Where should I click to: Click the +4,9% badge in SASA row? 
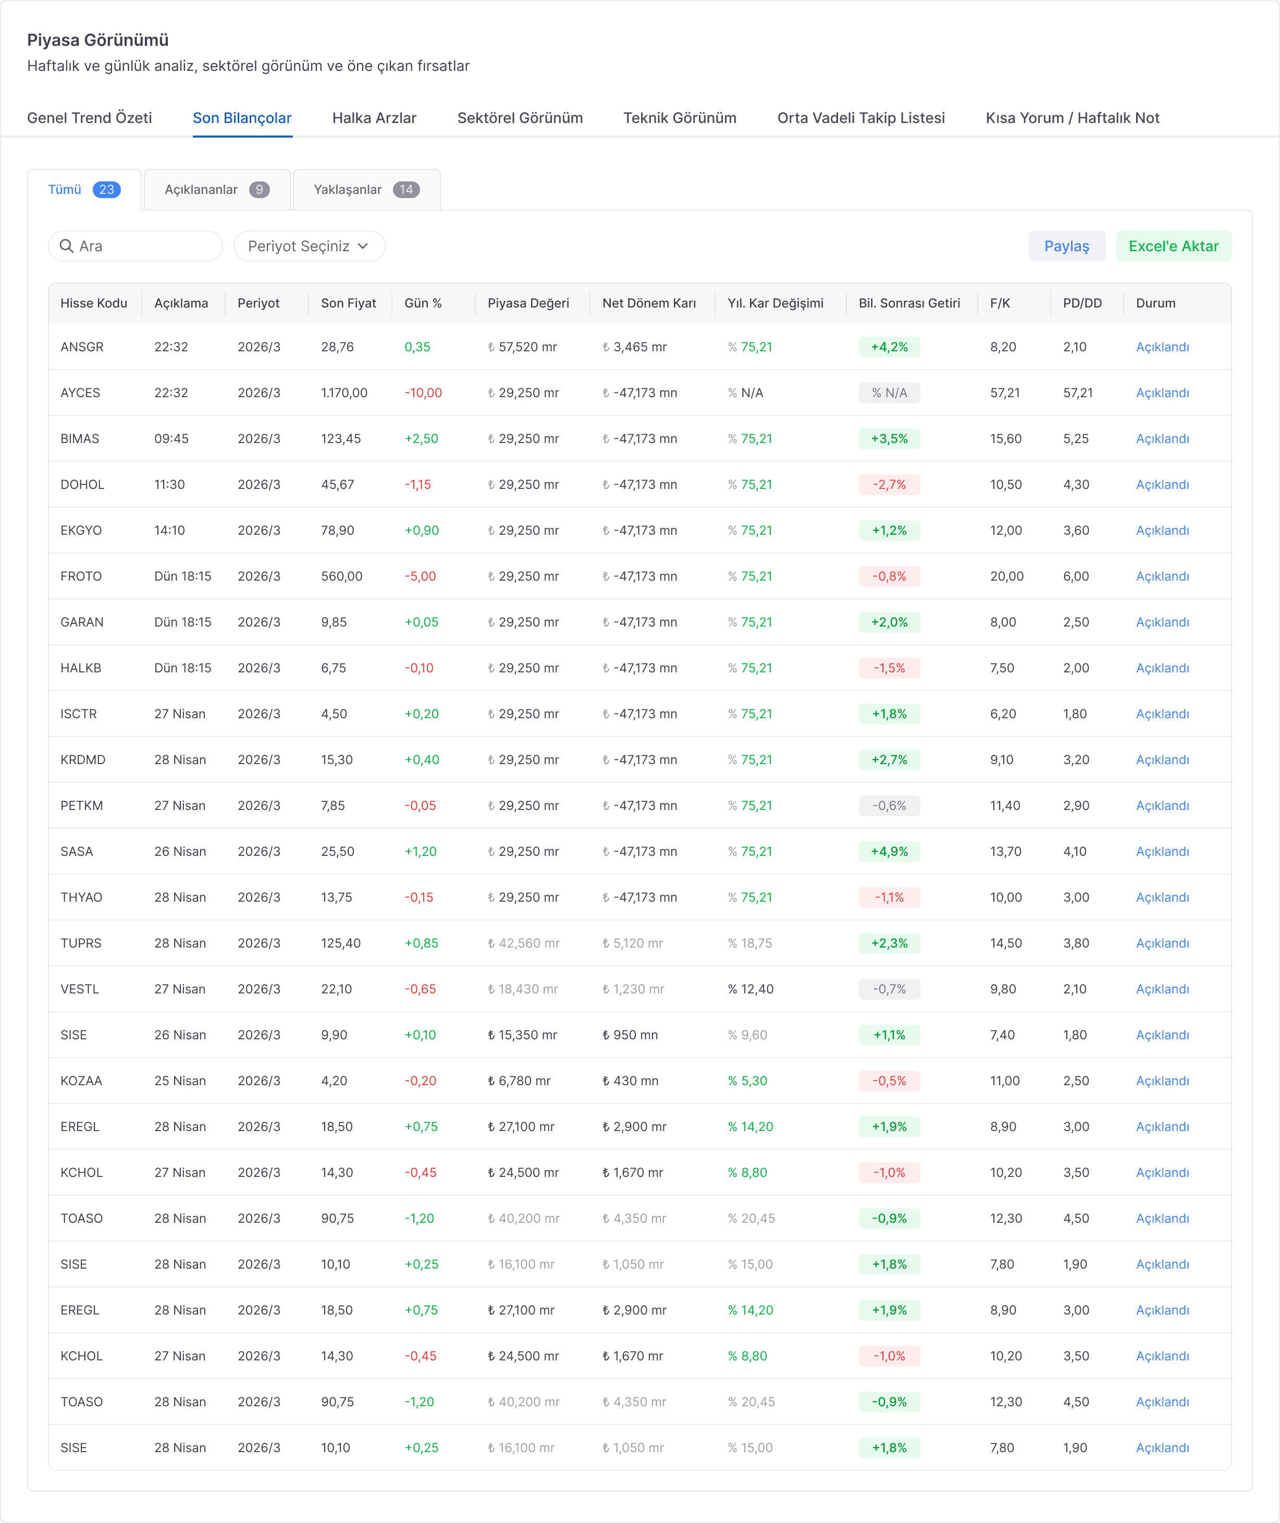pyautogui.click(x=889, y=851)
